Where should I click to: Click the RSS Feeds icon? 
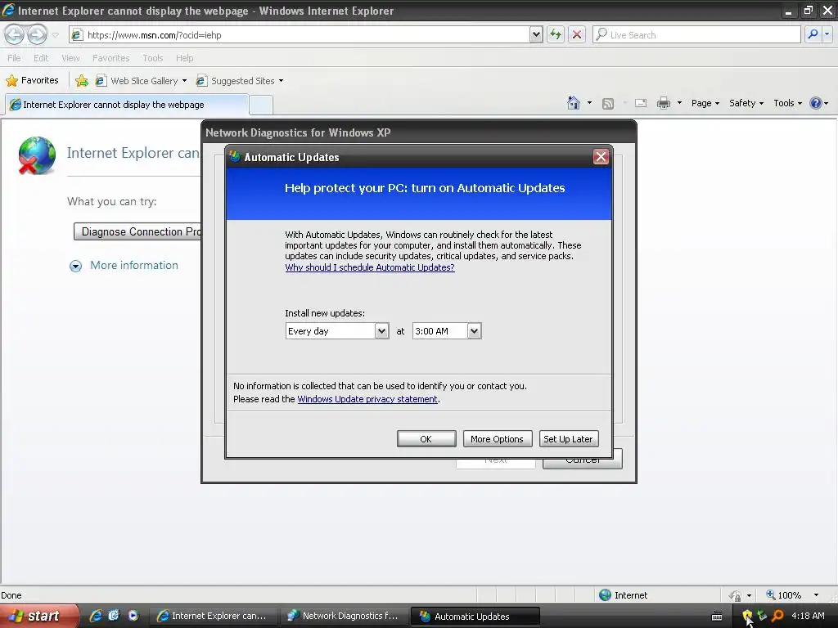608,104
